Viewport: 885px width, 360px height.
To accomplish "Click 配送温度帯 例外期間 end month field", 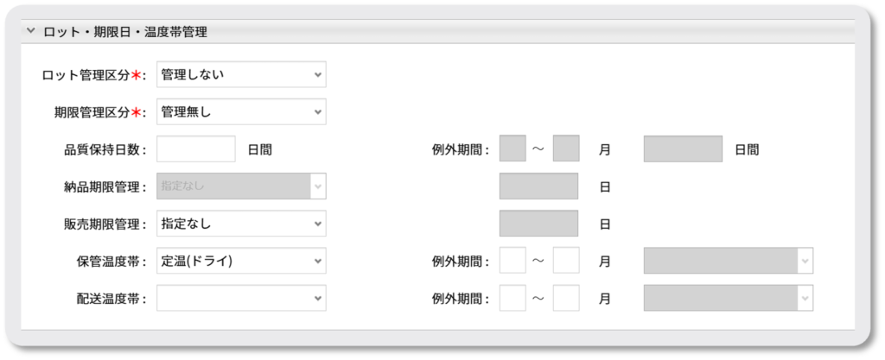I will click(x=566, y=298).
